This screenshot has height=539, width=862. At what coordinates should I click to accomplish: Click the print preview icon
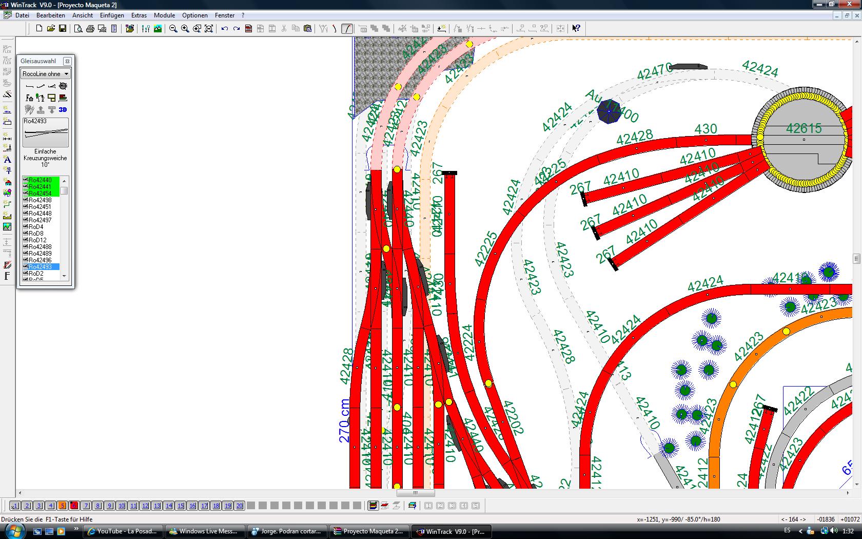coord(78,29)
